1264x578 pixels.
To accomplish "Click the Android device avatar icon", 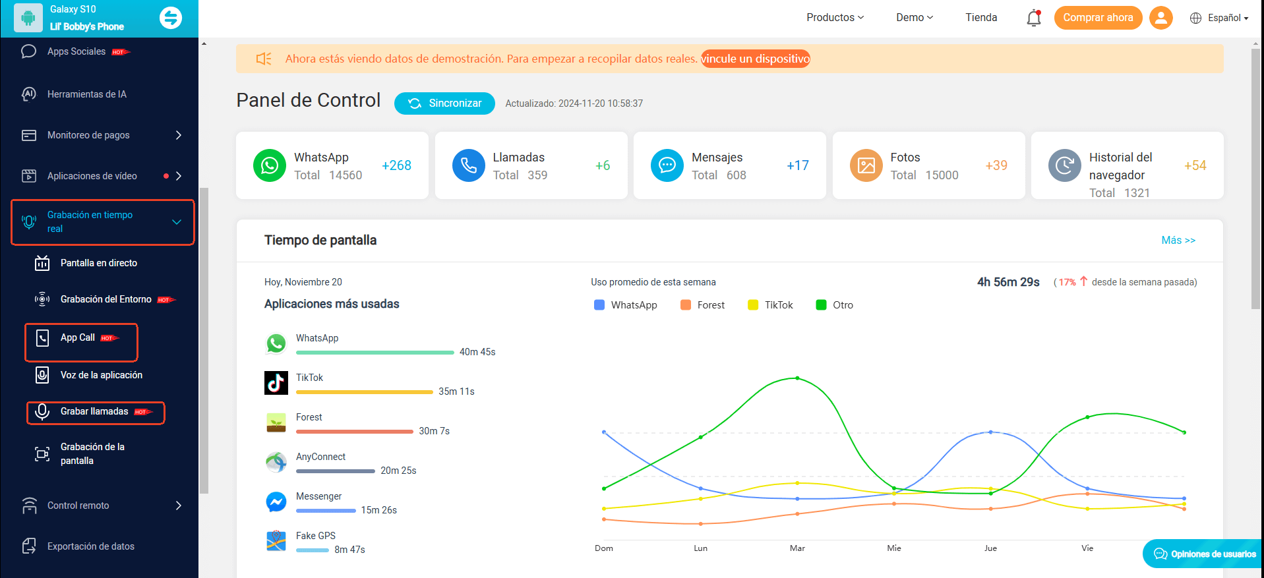I will 28,18.
